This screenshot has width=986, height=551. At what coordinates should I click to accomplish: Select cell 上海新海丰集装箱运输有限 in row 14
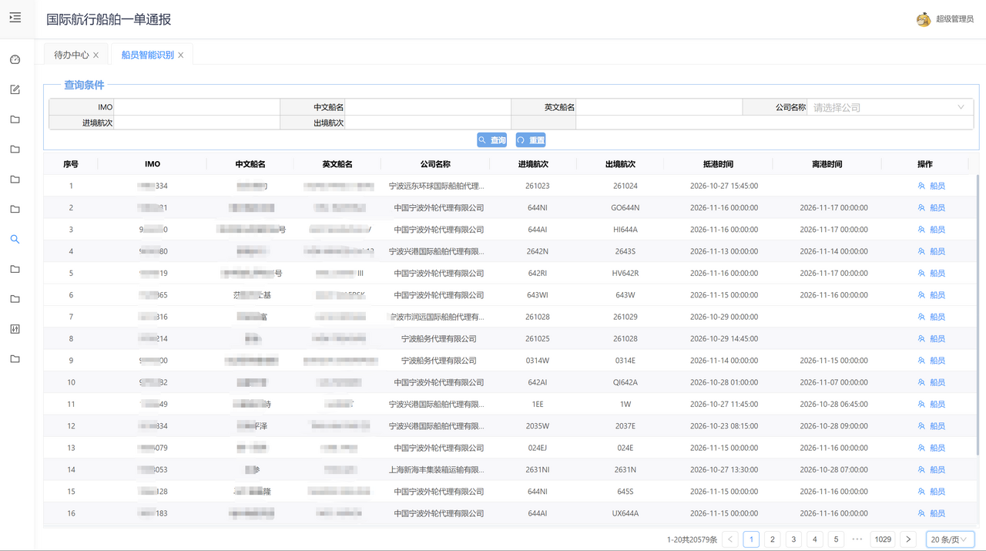[437, 470]
